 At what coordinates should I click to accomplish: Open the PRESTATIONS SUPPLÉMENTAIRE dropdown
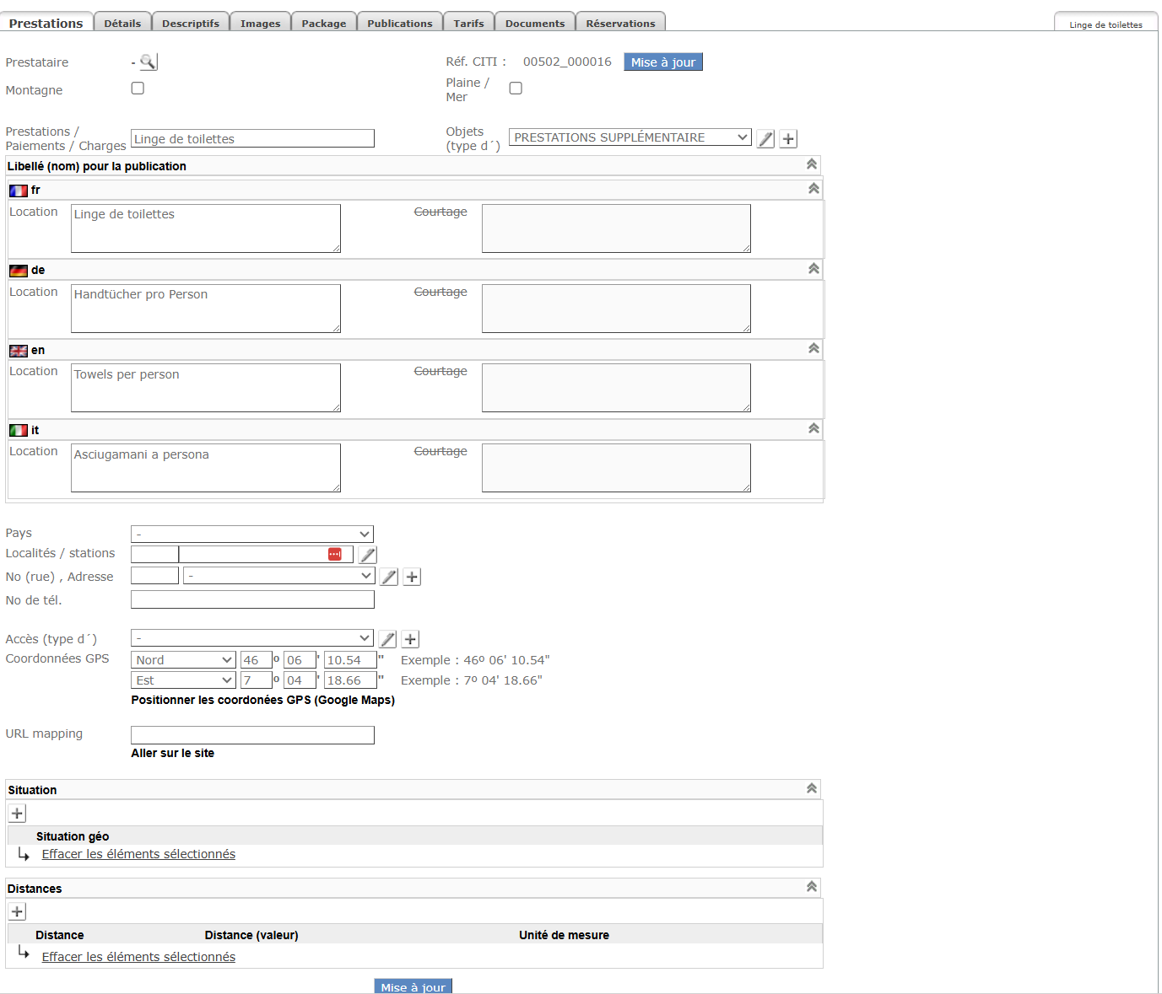(x=630, y=137)
